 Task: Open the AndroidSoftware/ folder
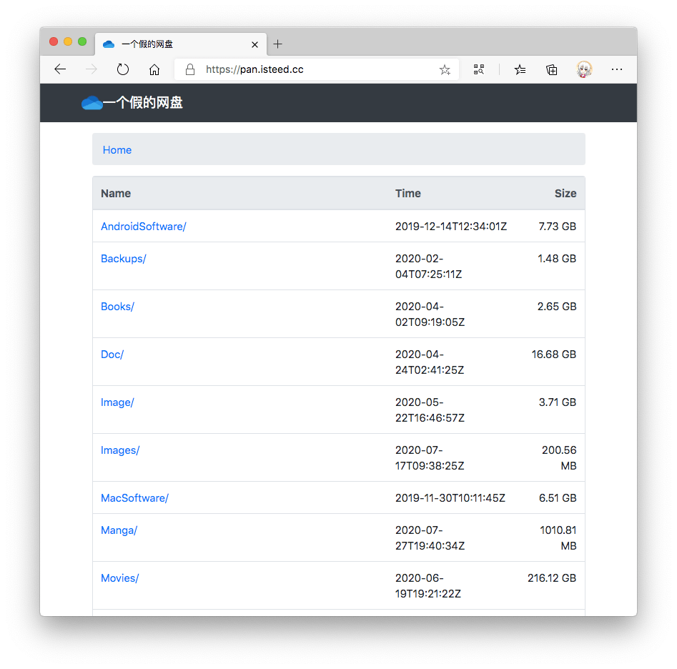point(143,227)
